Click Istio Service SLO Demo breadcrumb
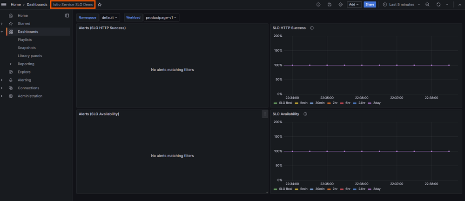The height and width of the screenshot is (201, 465). pyautogui.click(x=73, y=5)
